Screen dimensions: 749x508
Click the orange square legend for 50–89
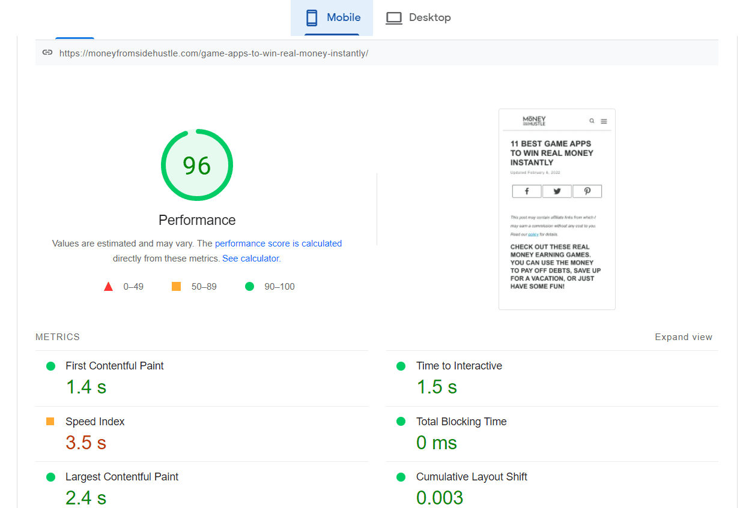click(176, 286)
